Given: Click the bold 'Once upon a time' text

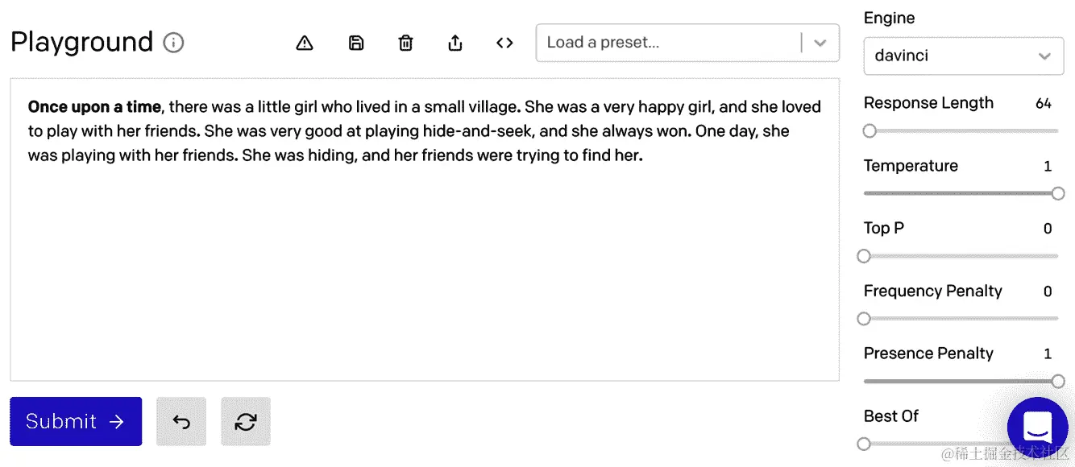Looking at the screenshot, I should (94, 106).
